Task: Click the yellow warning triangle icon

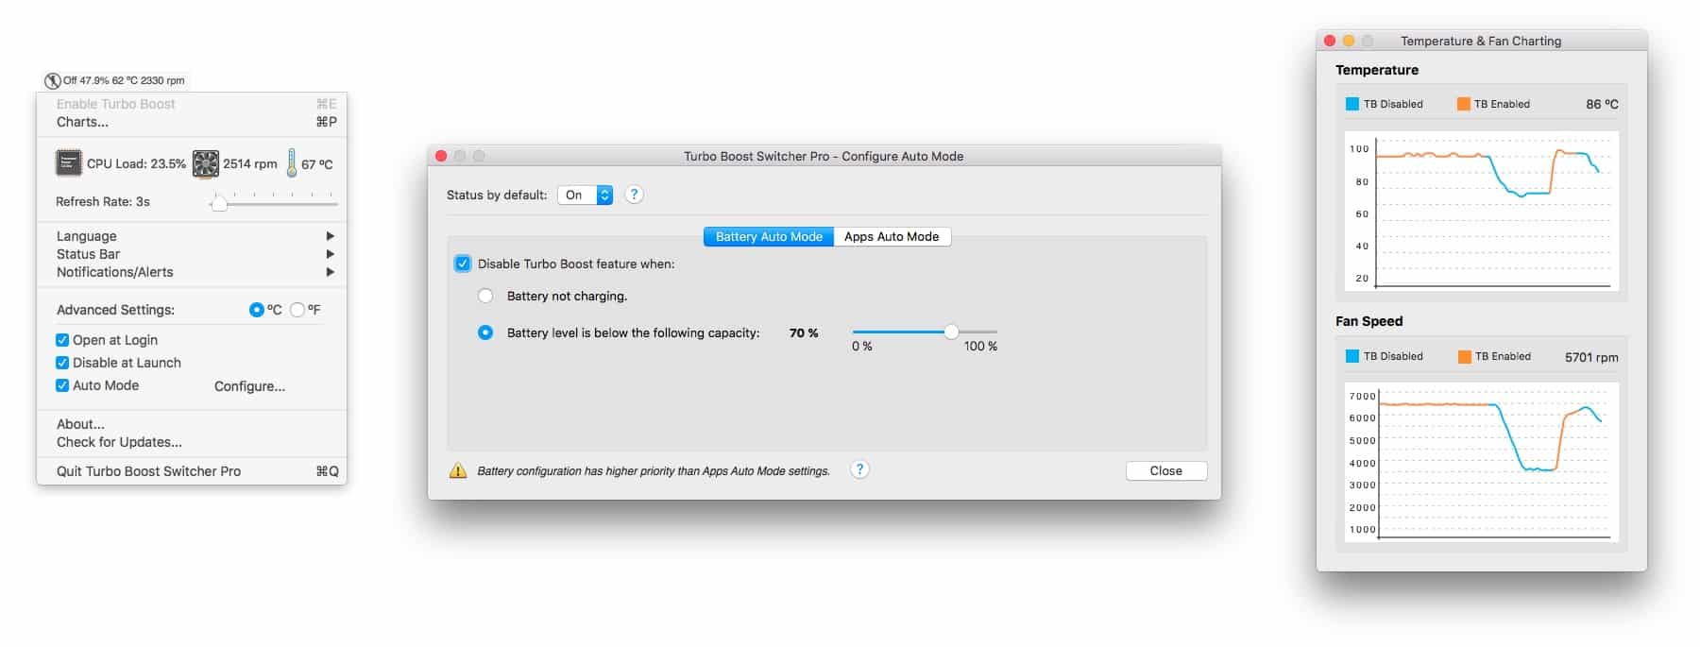Action: coord(458,470)
